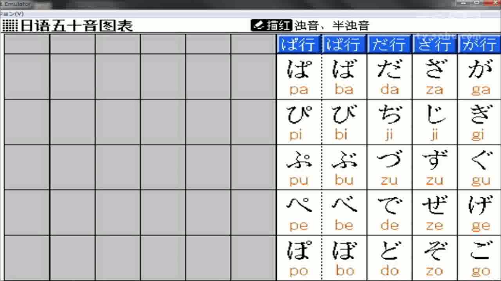Select the げ (ge) kana cell
This screenshot has height=281, width=501.
click(x=479, y=213)
